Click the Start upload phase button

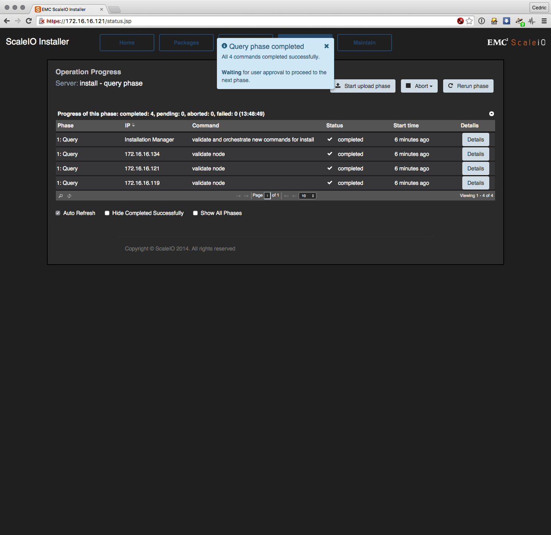point(363,86)
